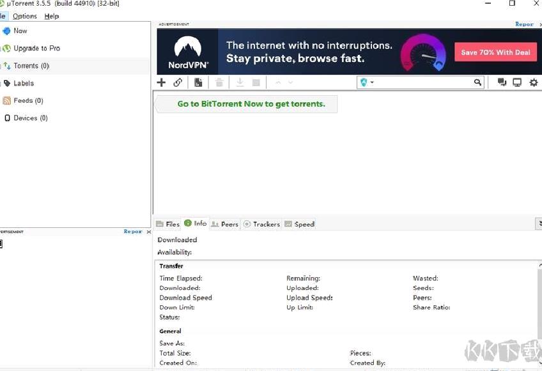Click Add Torrent from URL link icon
This screenshot has width=542, height=371.
178,82
